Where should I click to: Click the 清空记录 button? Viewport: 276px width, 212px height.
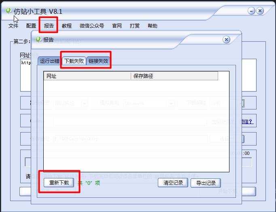point(173,183)
